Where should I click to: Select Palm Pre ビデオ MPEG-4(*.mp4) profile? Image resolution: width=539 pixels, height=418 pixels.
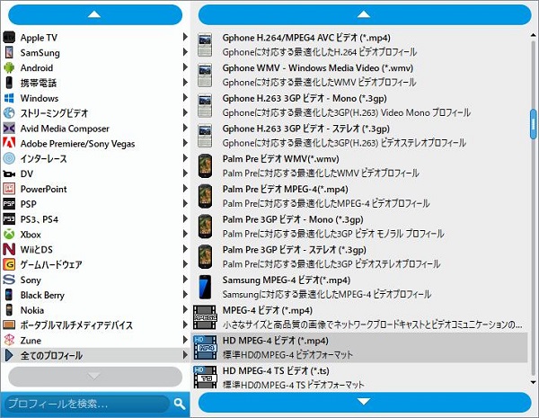359,196
